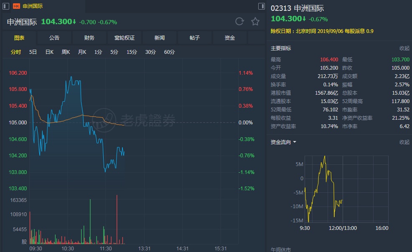Go to the 新闻 tab
This screenshot has height=252, width=412.
pyautogui.click(x=160, y=38)
